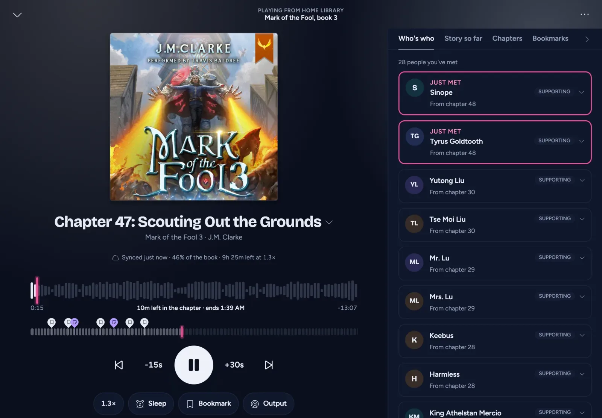The image size is (602, 418).
Task: Set a Sleep timer
Action: point(151,404)
